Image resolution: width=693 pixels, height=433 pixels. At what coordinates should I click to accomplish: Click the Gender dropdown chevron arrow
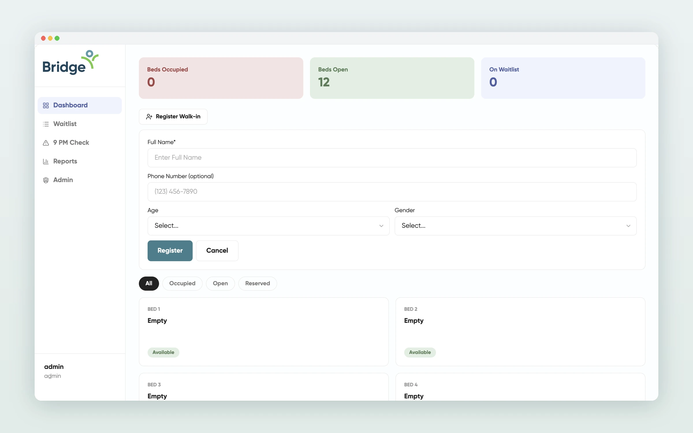[628, 226]
